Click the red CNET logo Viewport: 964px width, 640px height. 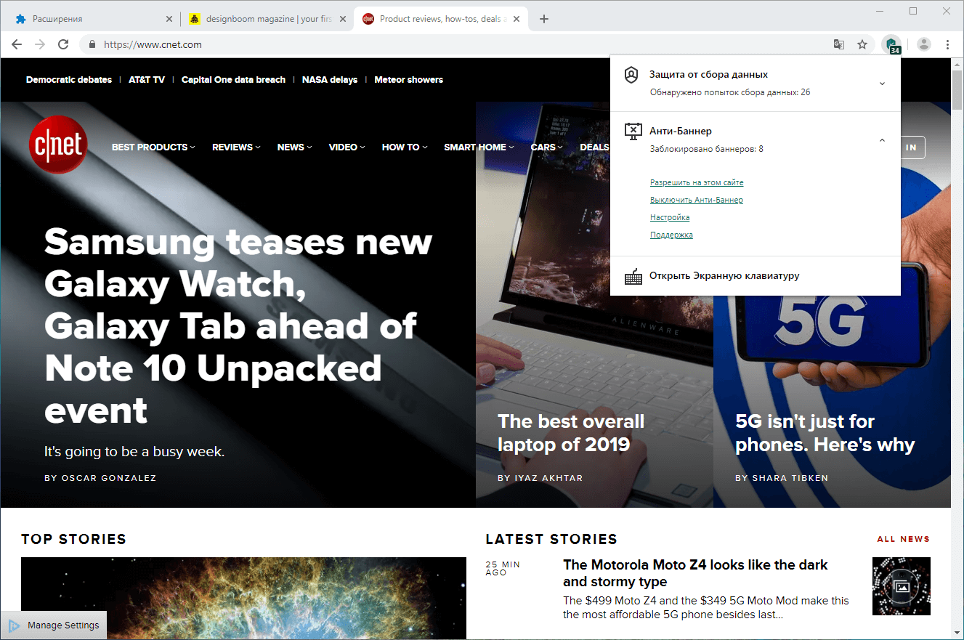pos(58,145)
